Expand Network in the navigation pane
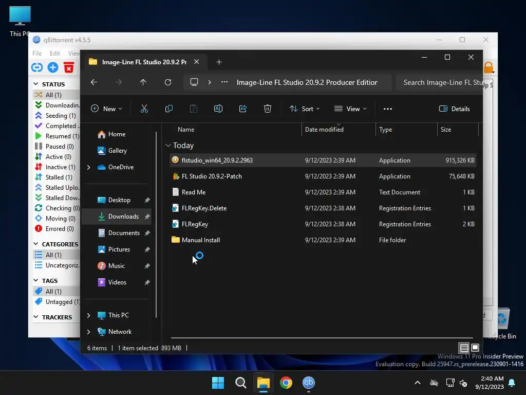This screenshot has height=395, width=526. pyautogui.click(x=88, y=332)
